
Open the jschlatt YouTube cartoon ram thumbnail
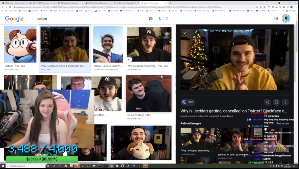(x=20, y=44)
